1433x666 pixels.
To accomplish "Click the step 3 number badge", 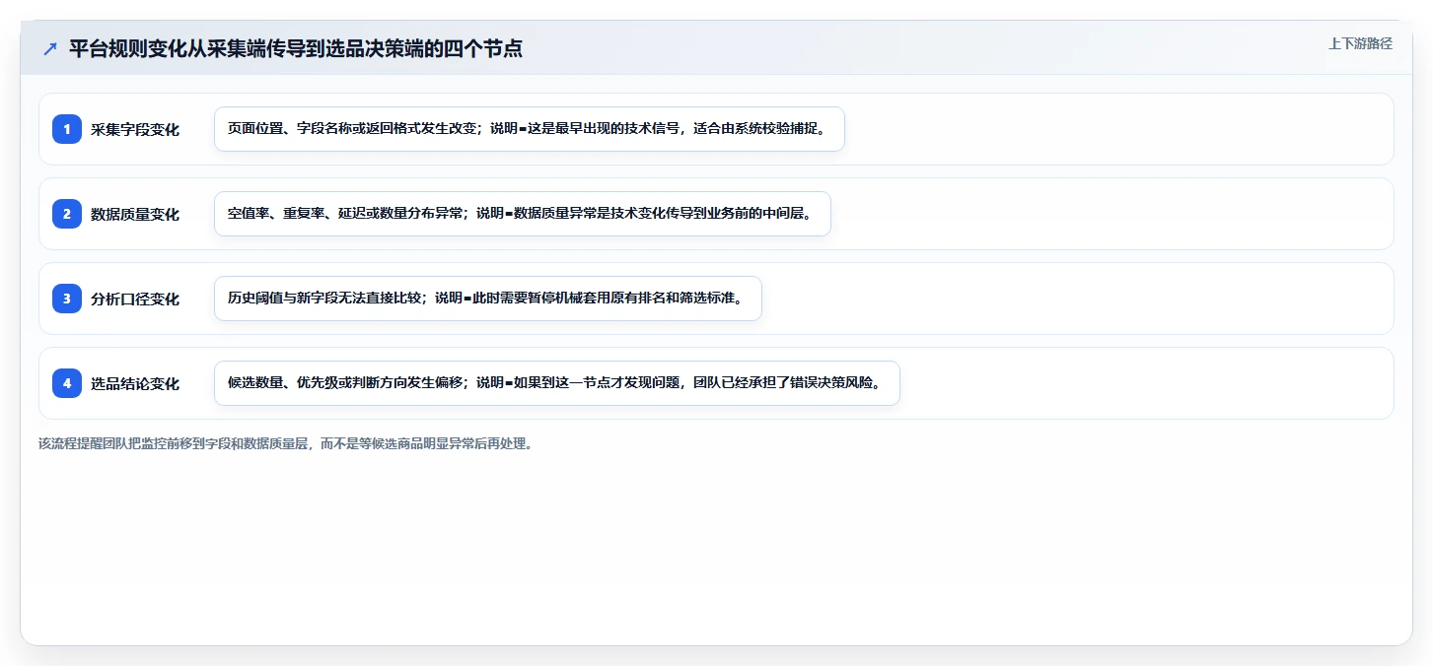I will (x=67, y=299).
